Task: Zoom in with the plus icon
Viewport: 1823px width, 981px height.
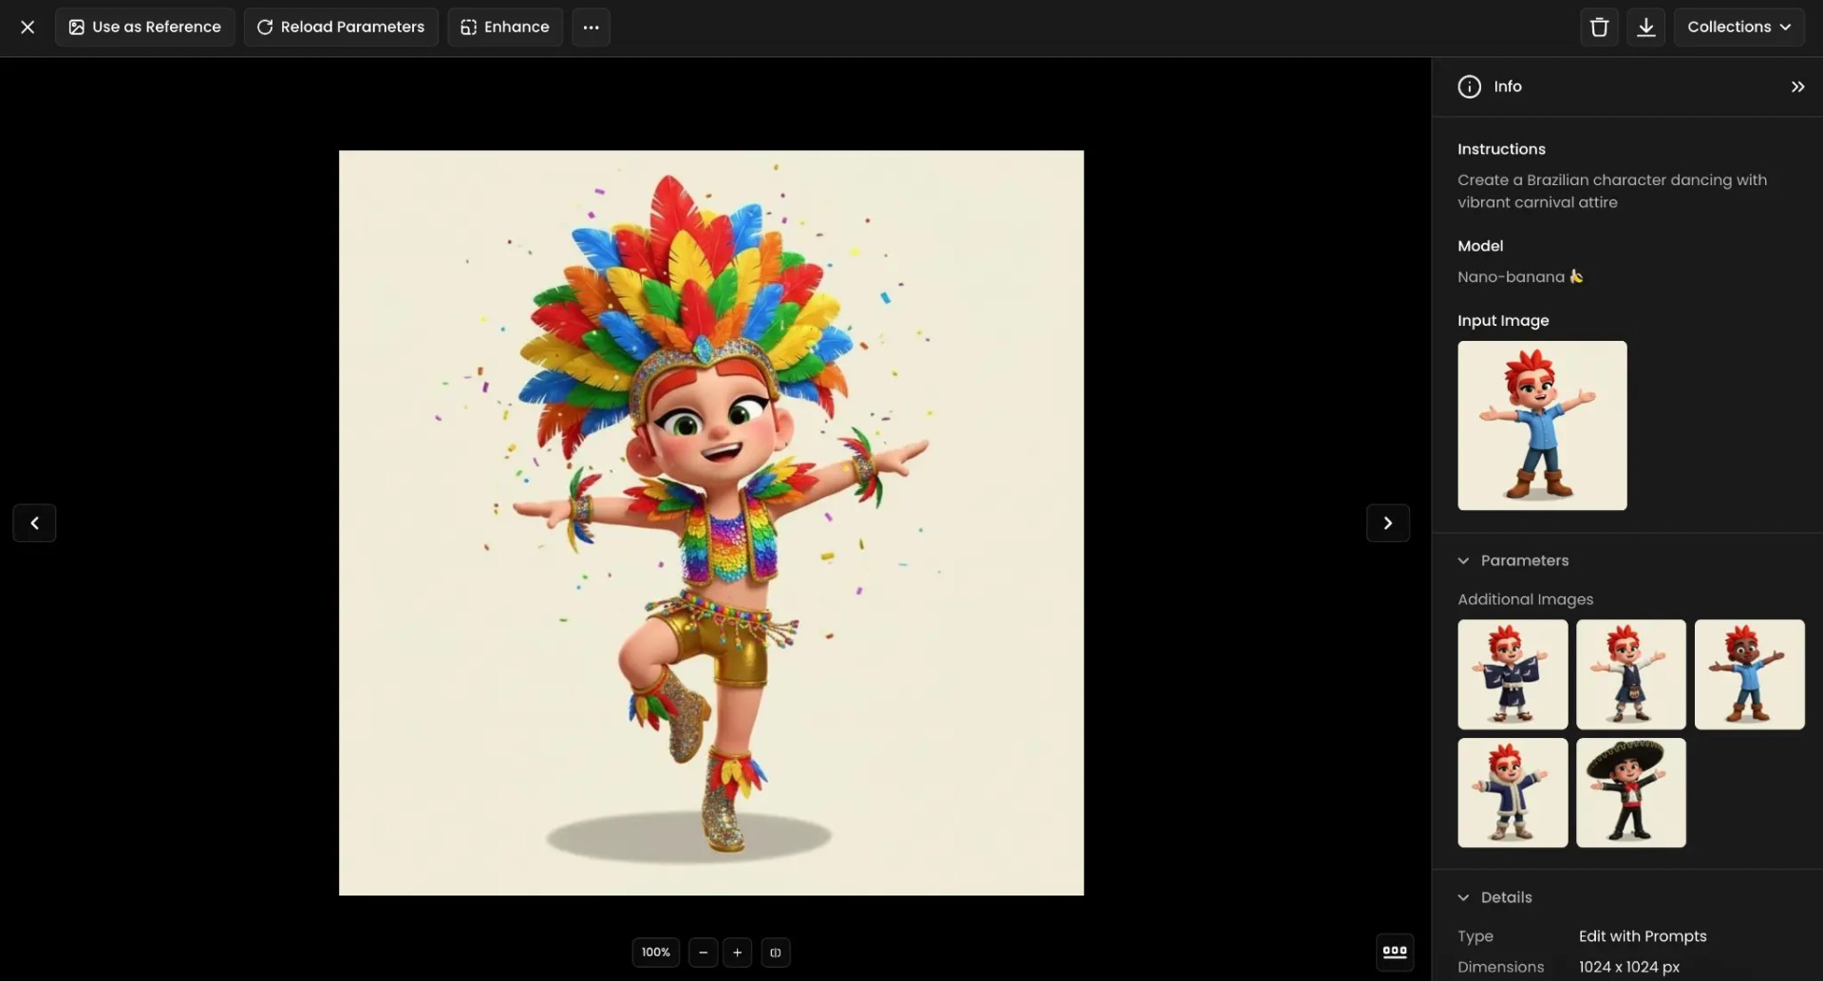Action: click(x=737, y=953)
